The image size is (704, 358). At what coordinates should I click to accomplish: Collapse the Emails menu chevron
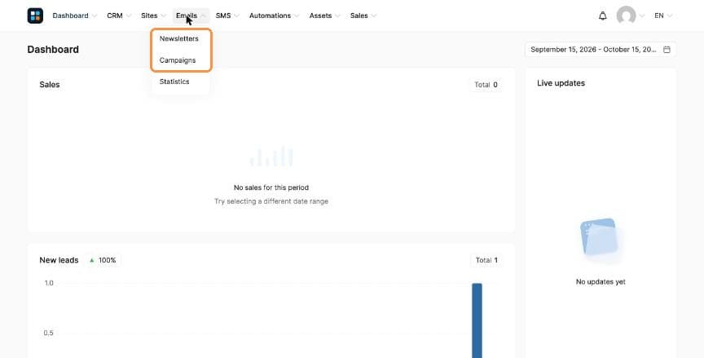[x=203, y=15]
